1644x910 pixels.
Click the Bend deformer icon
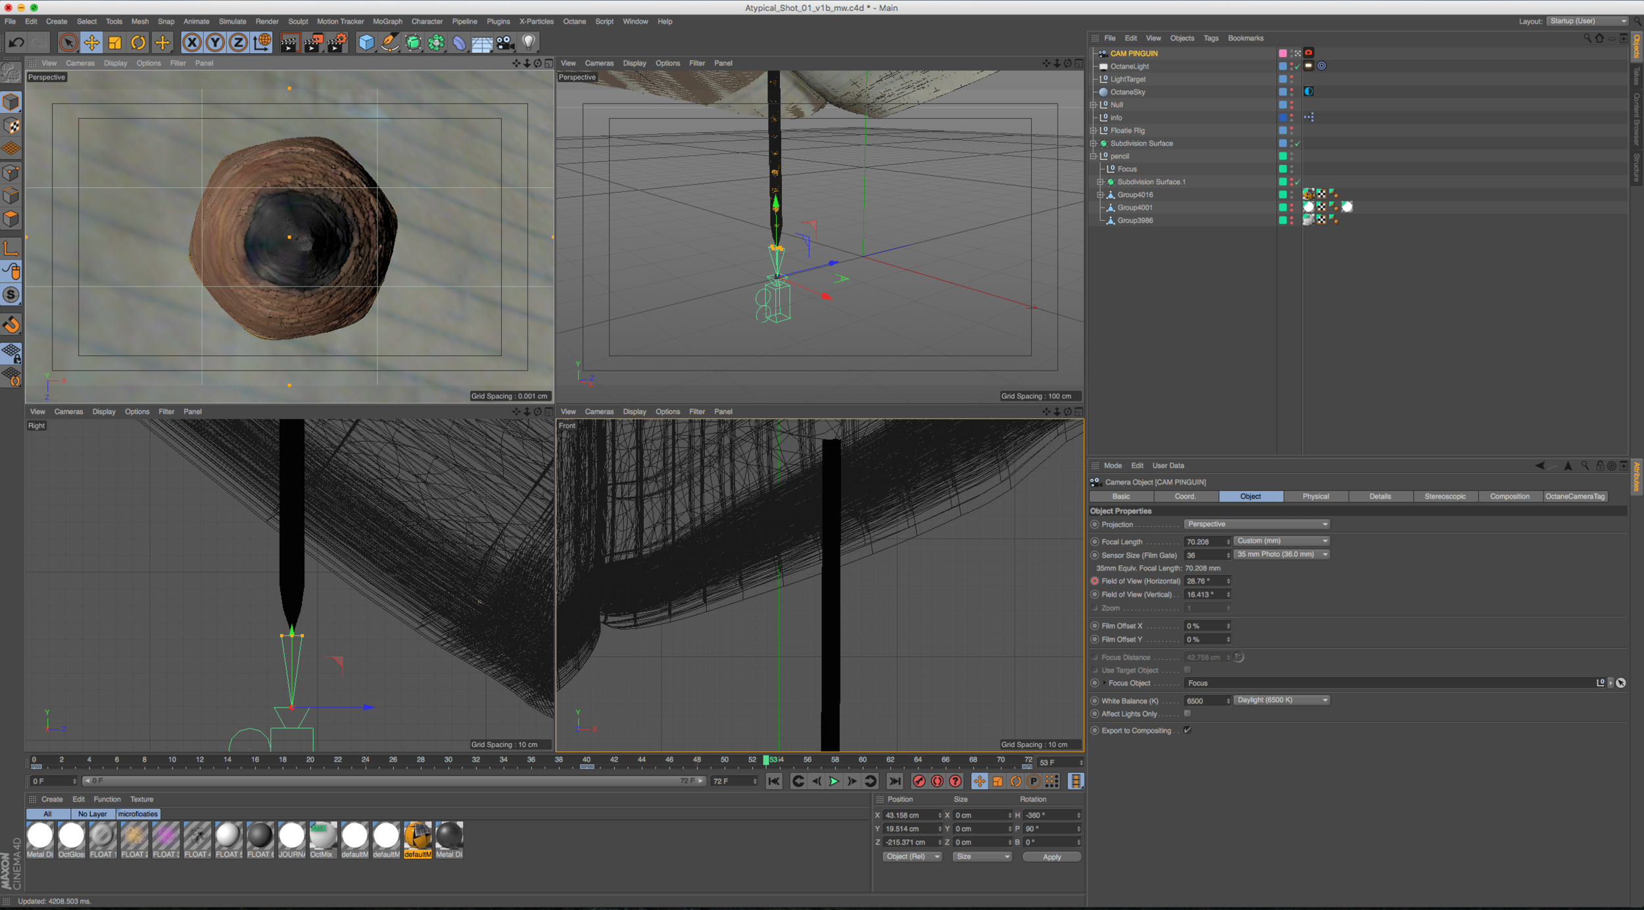tap(459, 43)
